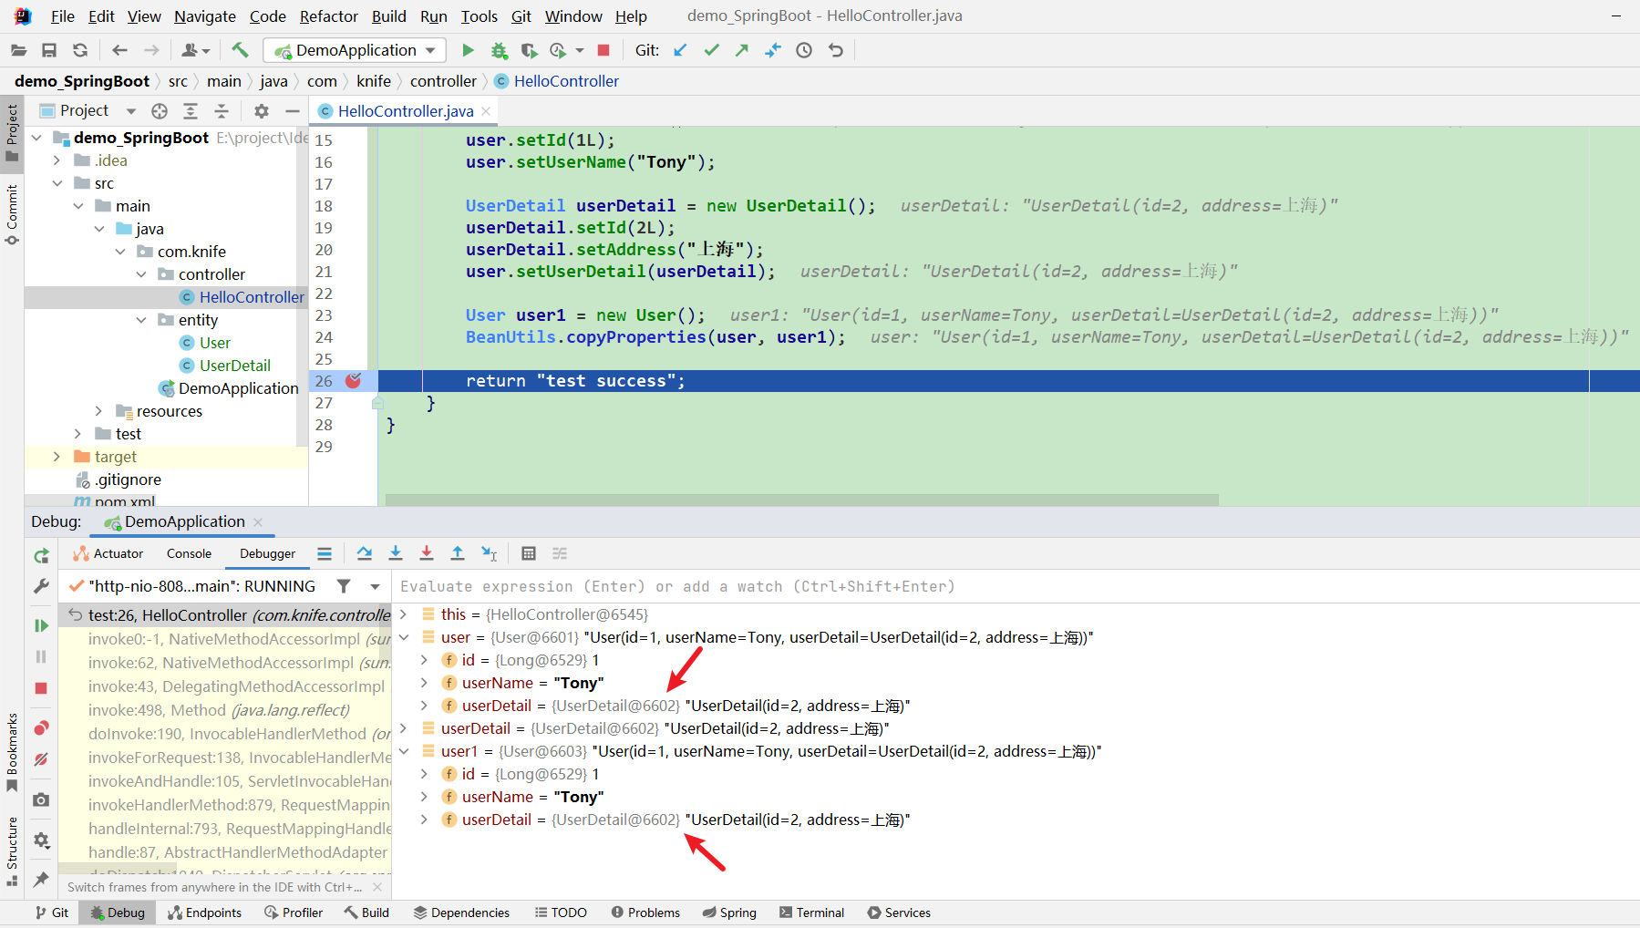
Task: Toggle the frames filter funnel icon
Action: click(x=344, y=586)
